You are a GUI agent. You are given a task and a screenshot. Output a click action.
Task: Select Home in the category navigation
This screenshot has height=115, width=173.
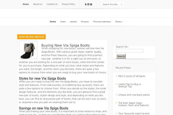pos(53,22)
